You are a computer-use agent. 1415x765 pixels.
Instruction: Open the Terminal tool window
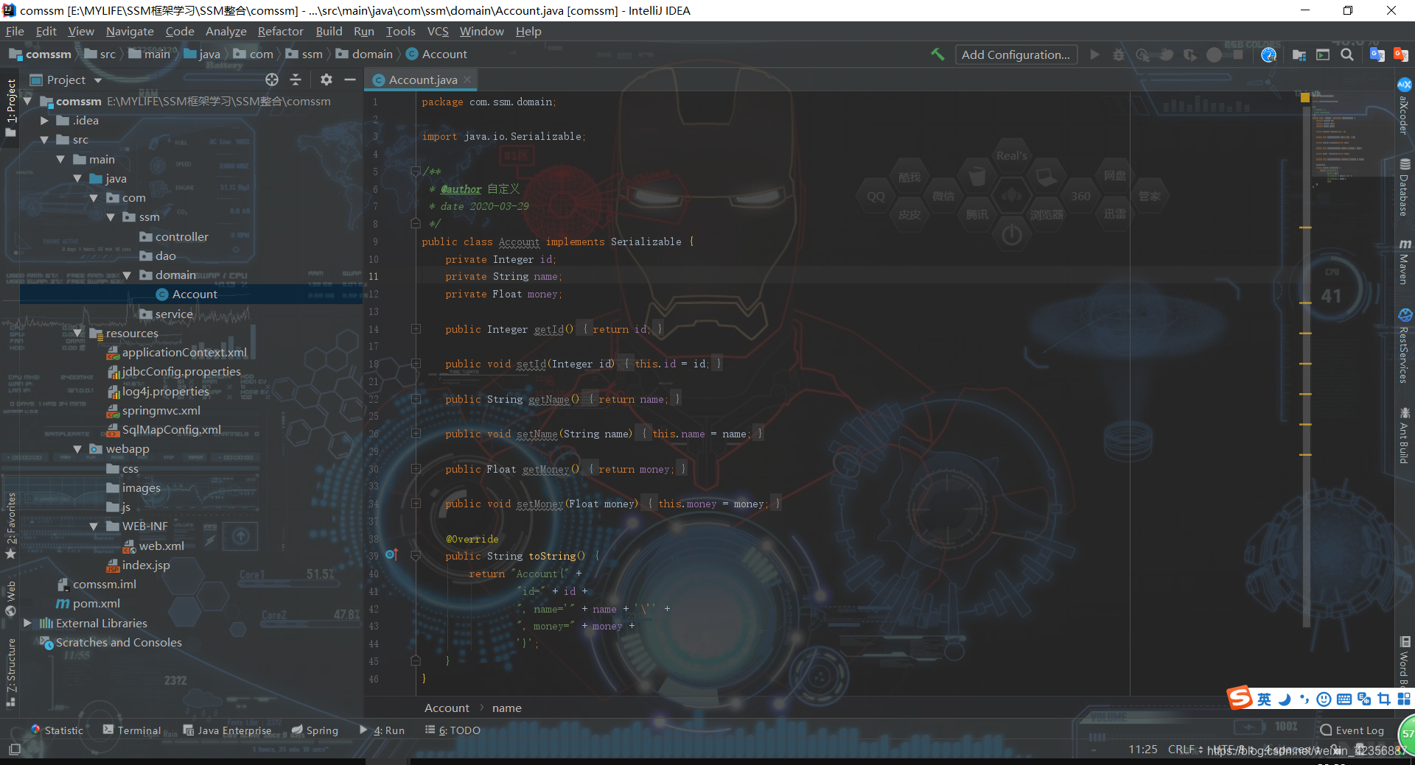[x=132, y=730]
